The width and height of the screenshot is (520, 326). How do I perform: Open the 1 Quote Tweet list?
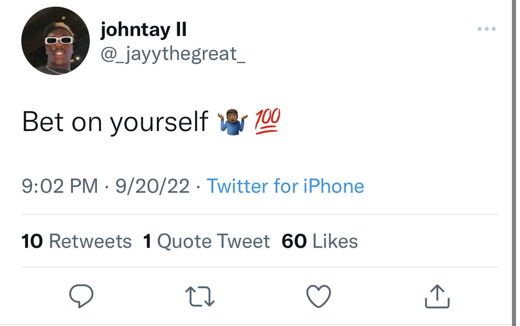pyautogui.click(x=206, y=241)
